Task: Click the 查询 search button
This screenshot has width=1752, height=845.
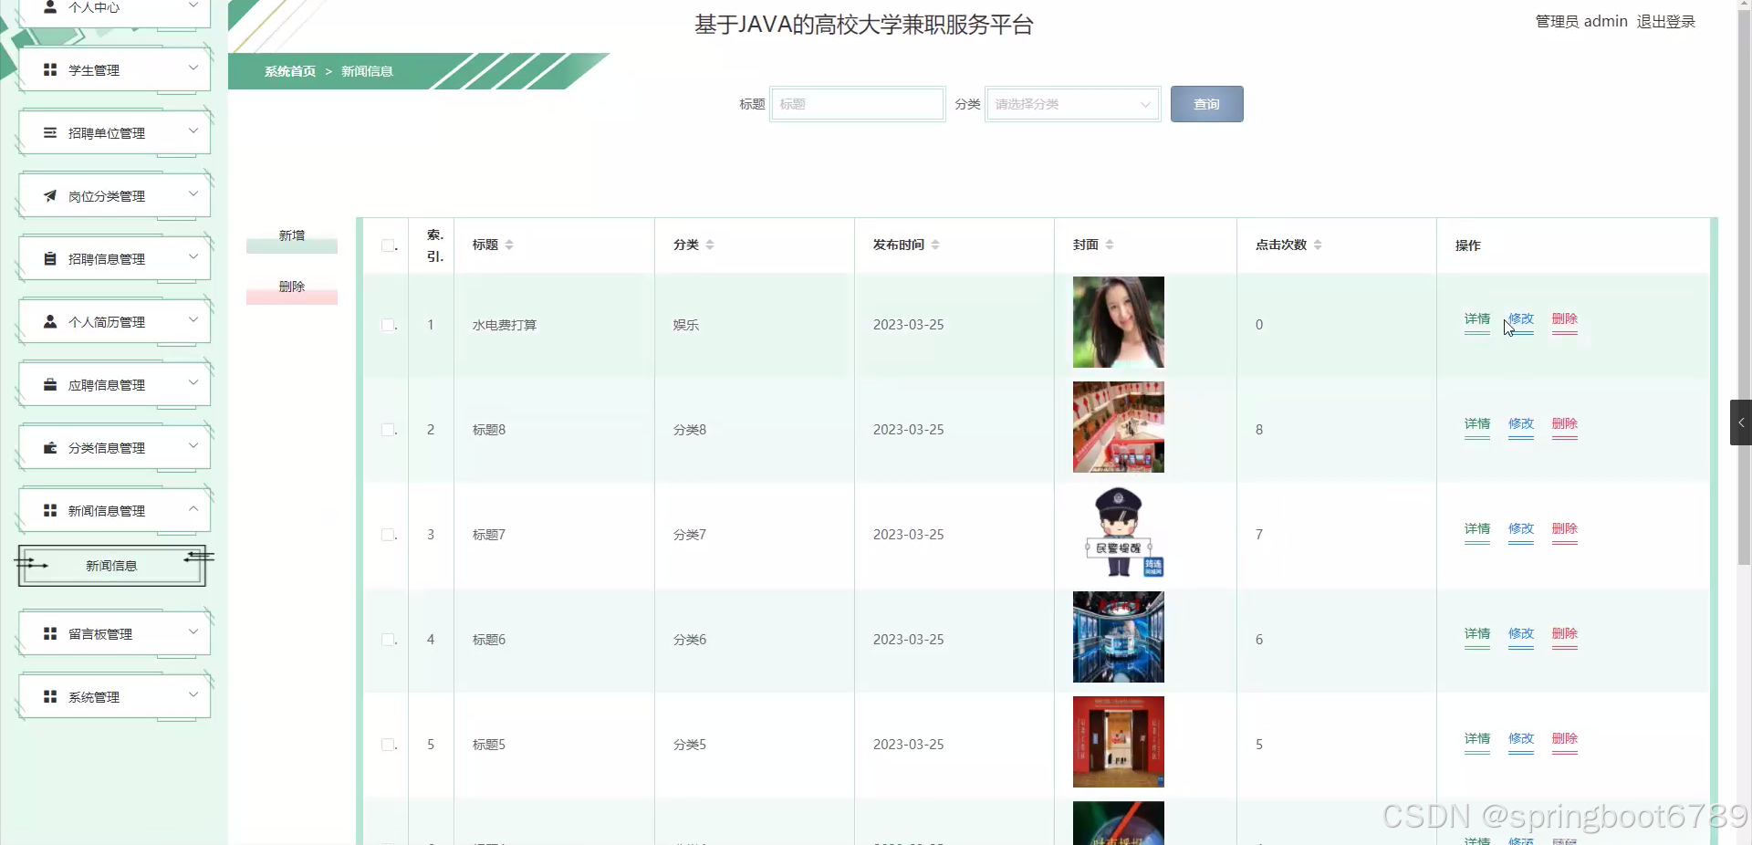Action: pos(1206,104)
